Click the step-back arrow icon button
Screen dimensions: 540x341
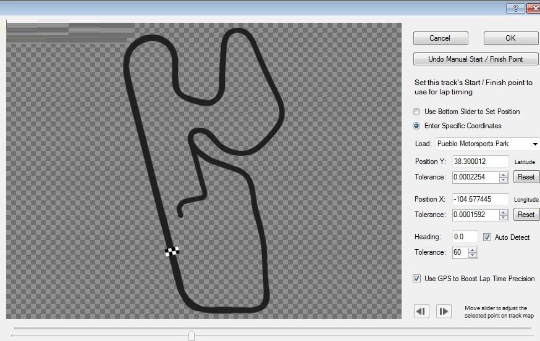click(x=421, y=311)
